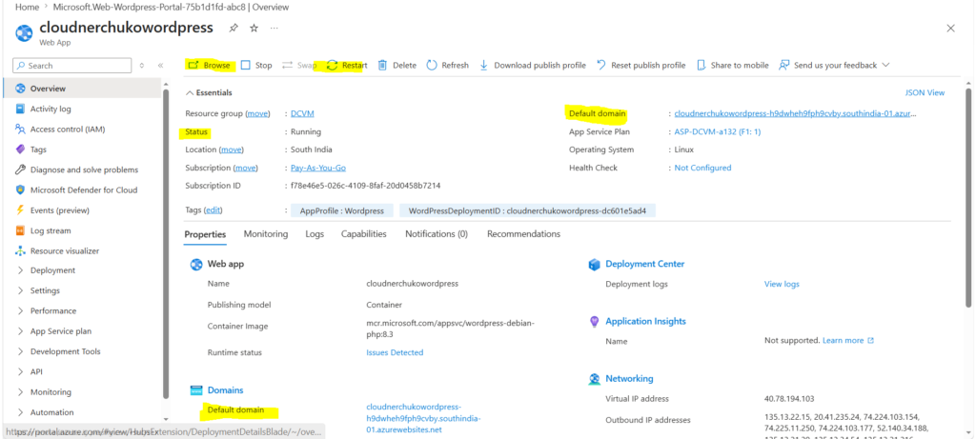Switch to the Notifications (0) tab

[437, 234]
